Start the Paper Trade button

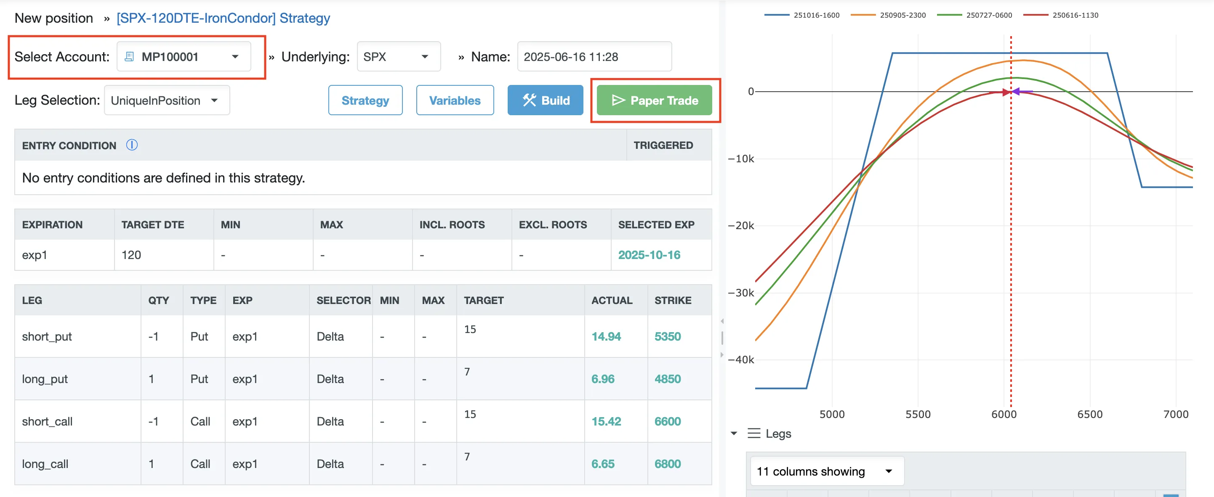coord(654,100)
